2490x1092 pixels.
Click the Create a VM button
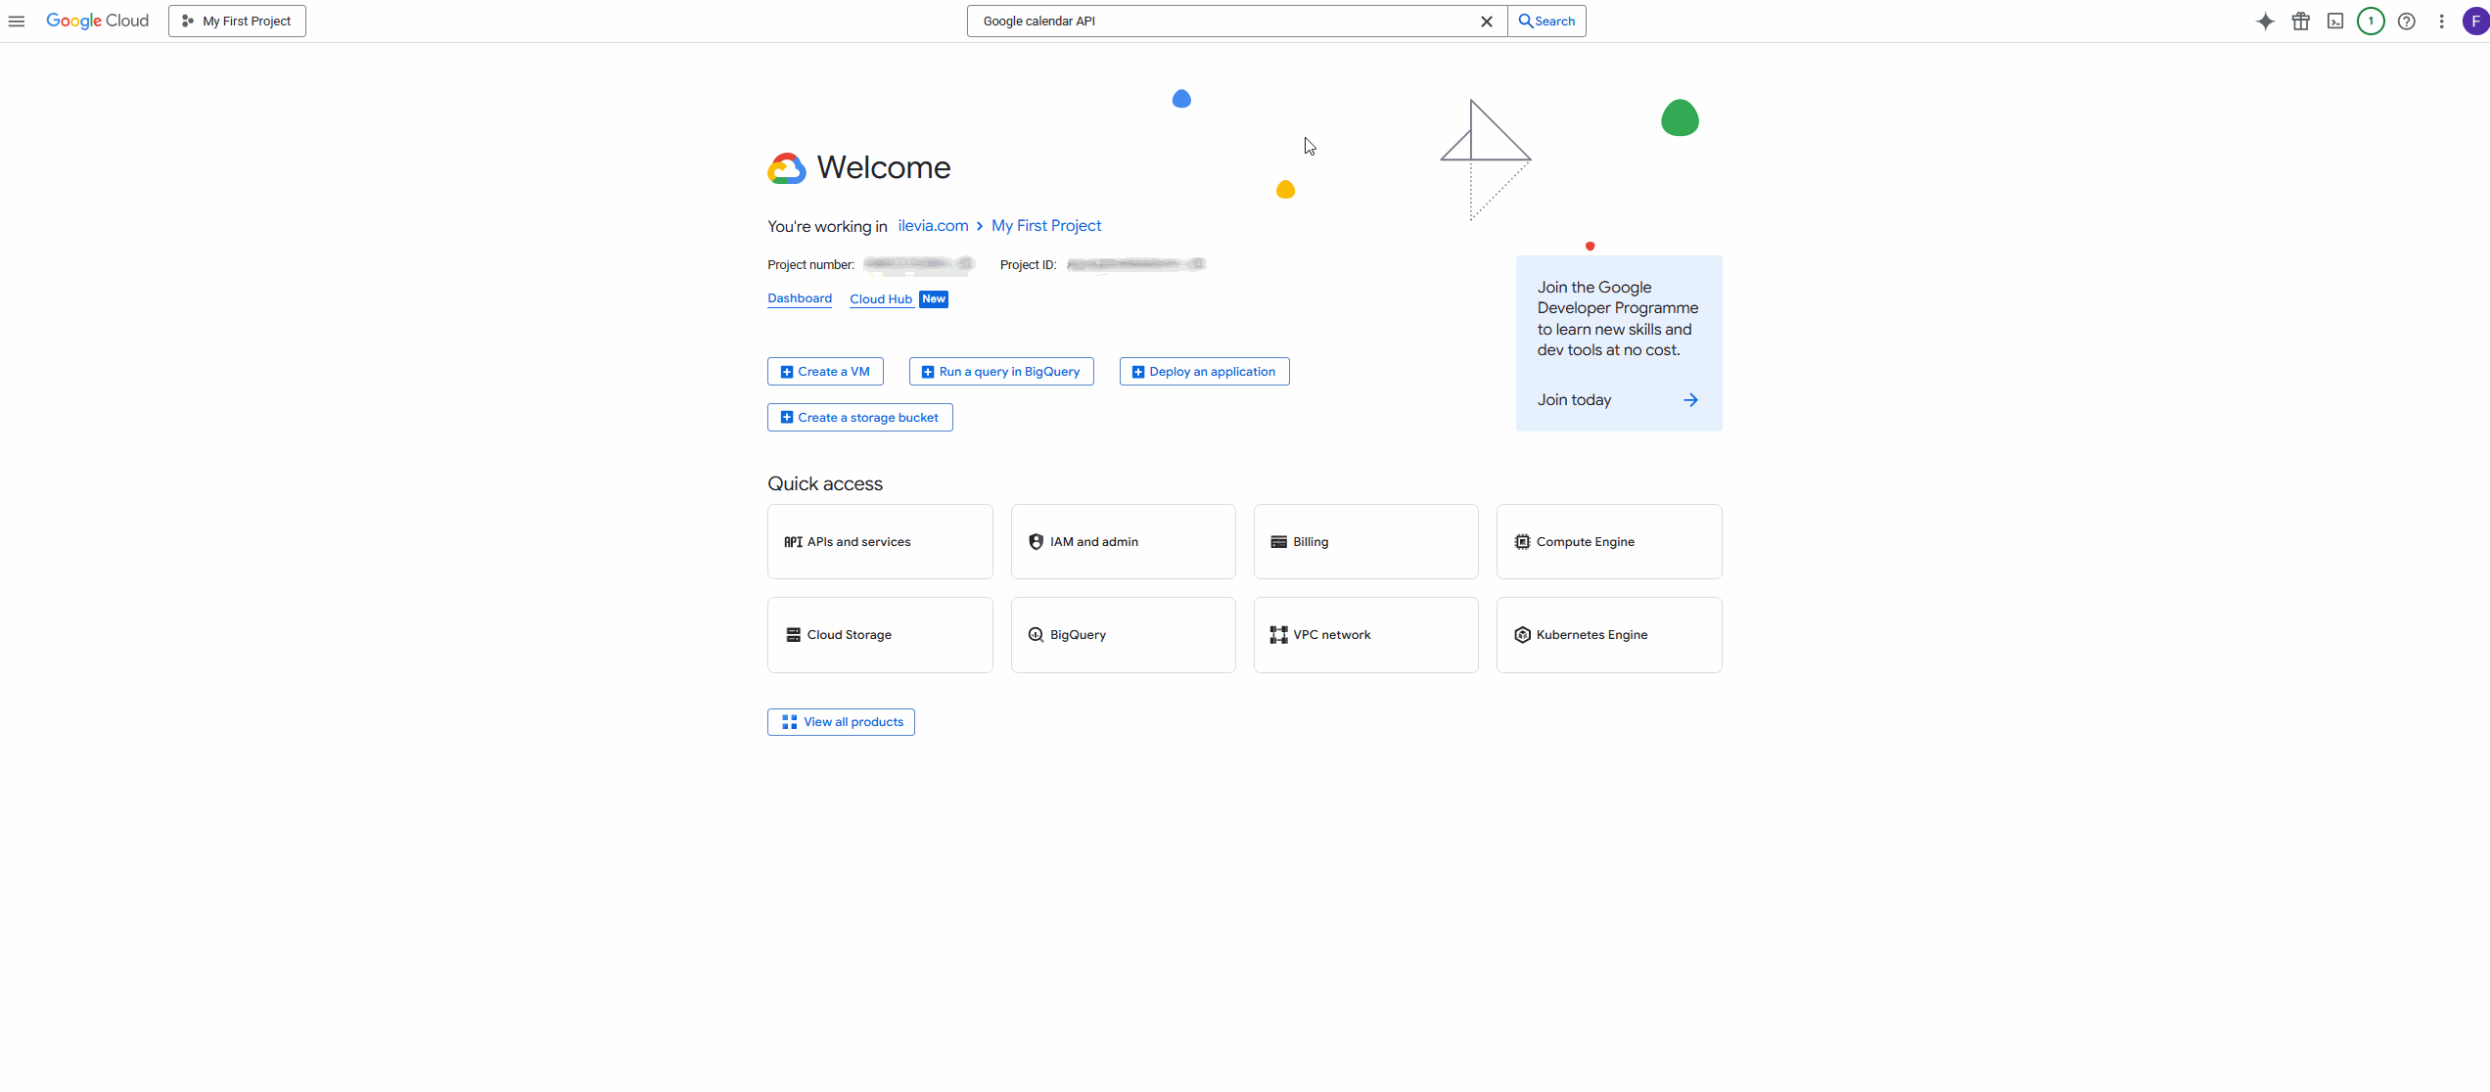(x=824, y=371)
